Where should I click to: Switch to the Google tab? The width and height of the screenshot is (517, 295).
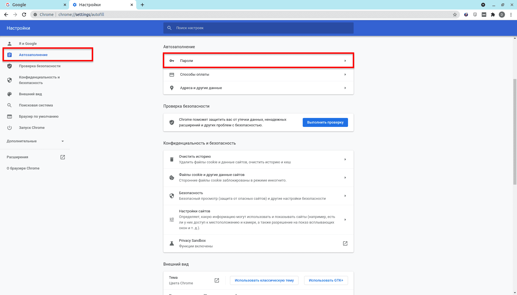pos(34,5)
